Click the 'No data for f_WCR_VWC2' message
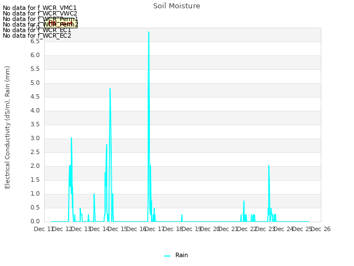 click(40, 13)
